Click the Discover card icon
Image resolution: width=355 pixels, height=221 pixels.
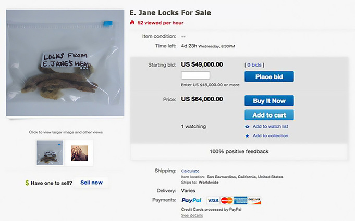pos(254,200)
